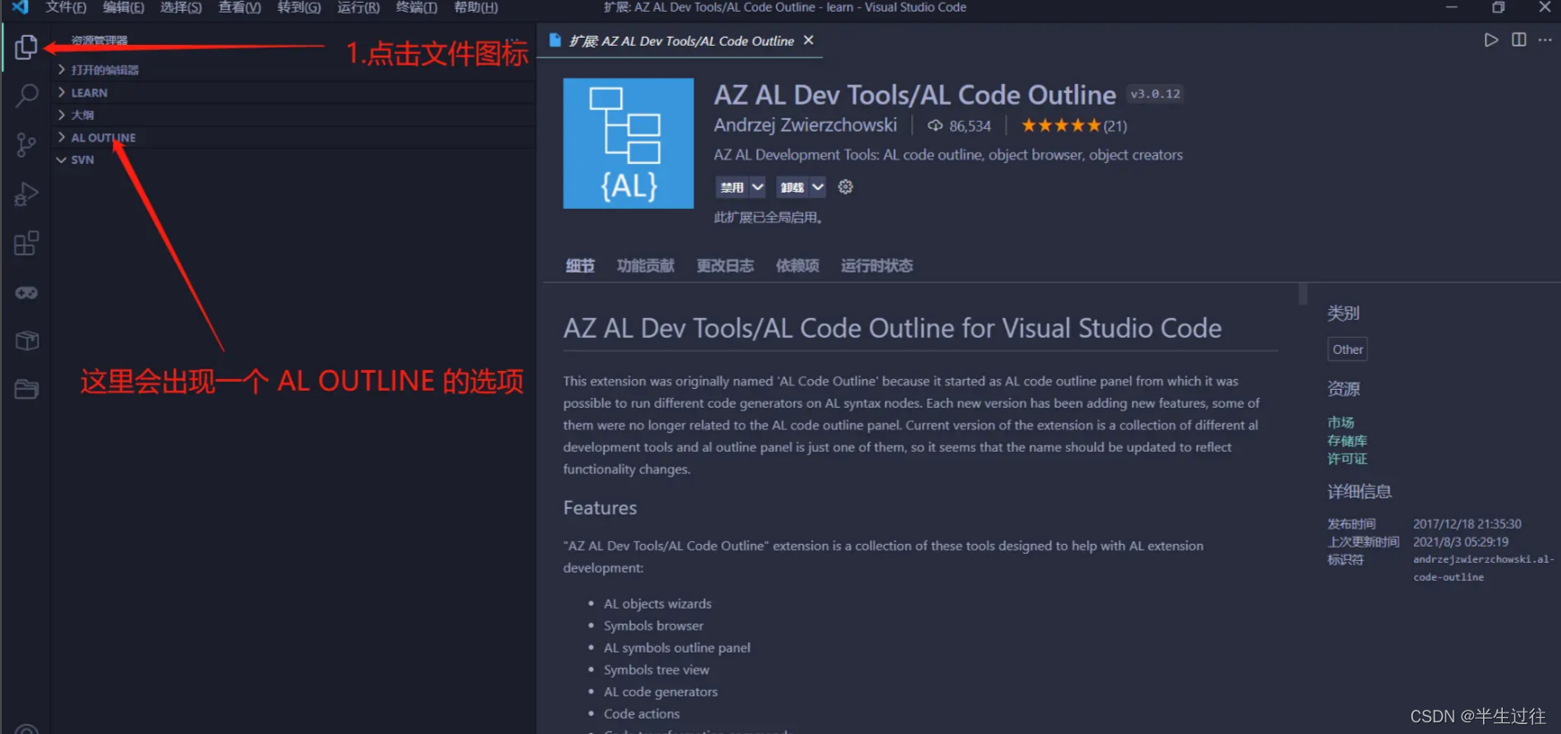Collapse the SVN section
Screen dimensions: 1561x734
pos(295,160)
